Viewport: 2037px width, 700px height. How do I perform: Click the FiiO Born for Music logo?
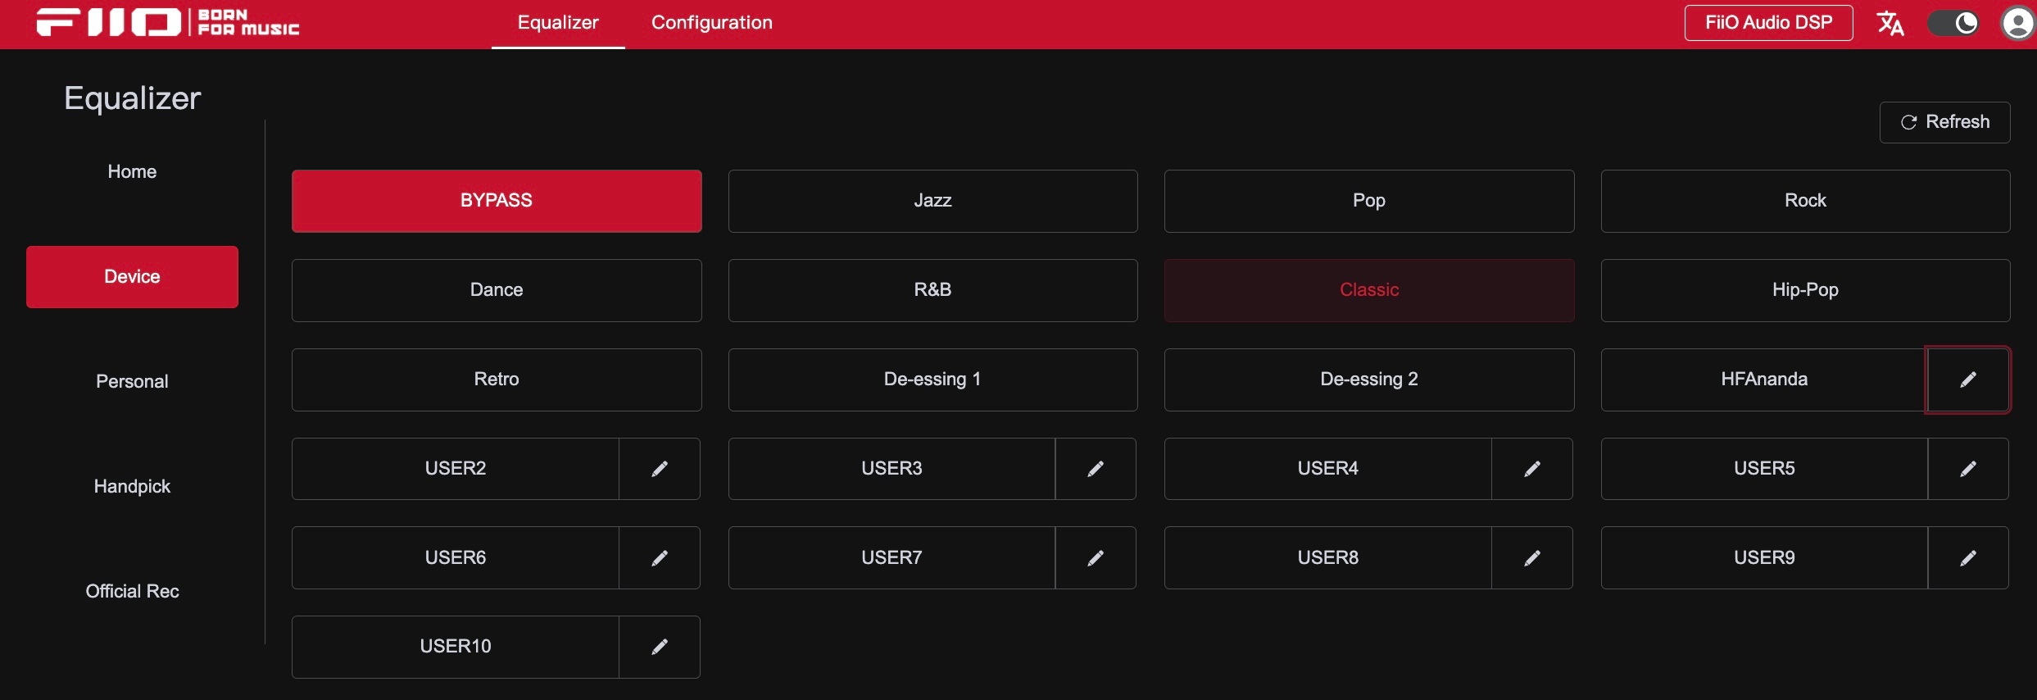tap(168, 23)
